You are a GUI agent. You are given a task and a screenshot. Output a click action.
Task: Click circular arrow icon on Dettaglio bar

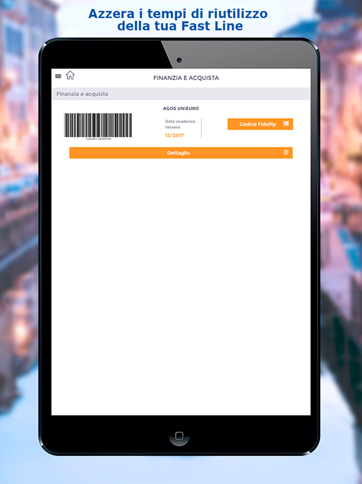[286, 152]
